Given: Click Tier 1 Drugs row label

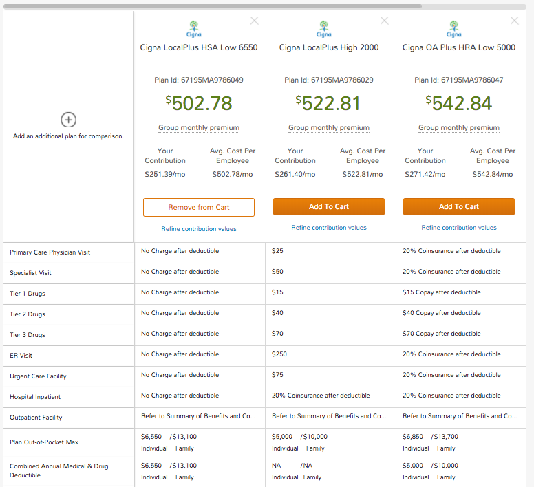Looking at the screenshot, I should [28, 294].
